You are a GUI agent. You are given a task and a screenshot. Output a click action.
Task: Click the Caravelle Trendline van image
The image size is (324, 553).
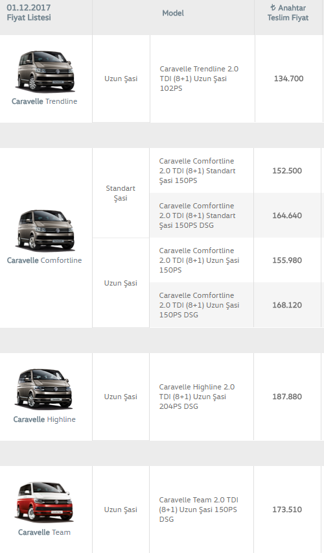[x=45, y=71]
